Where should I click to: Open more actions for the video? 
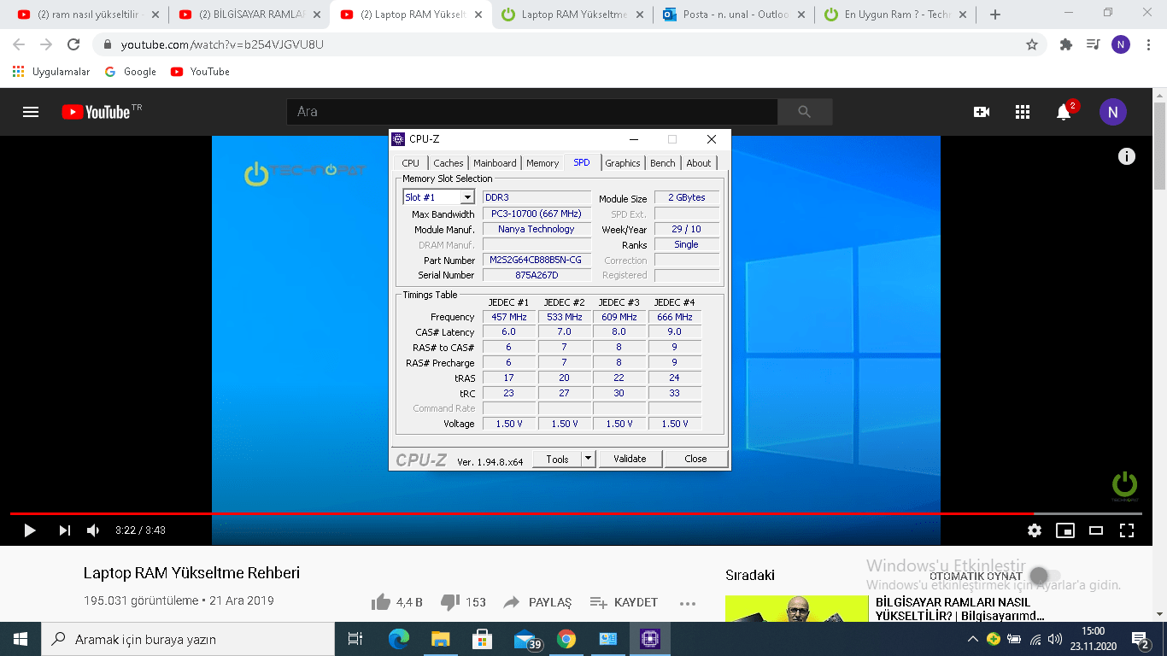pos(688,603)
